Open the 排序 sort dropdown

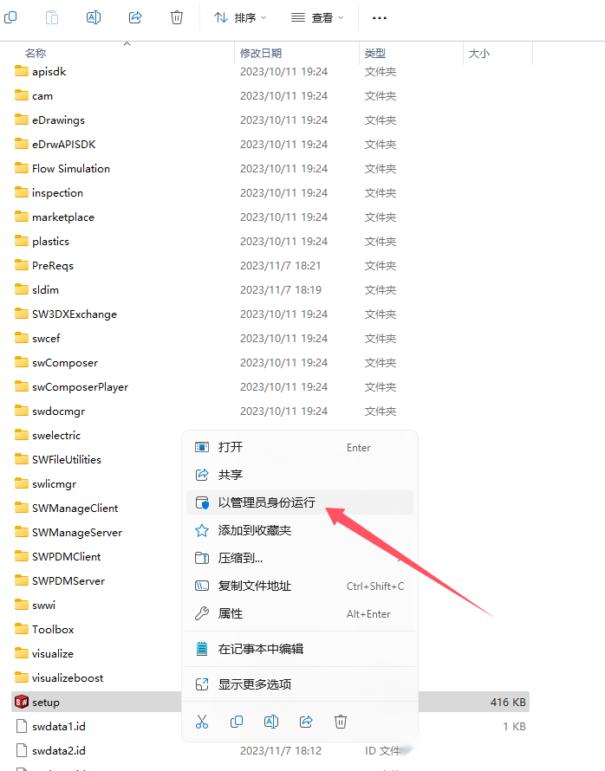click(x=240, y=17)
